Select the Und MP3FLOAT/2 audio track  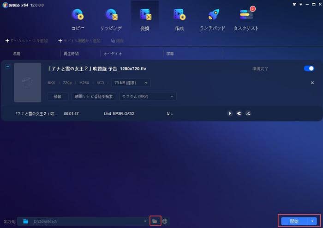tap(119, 114)
